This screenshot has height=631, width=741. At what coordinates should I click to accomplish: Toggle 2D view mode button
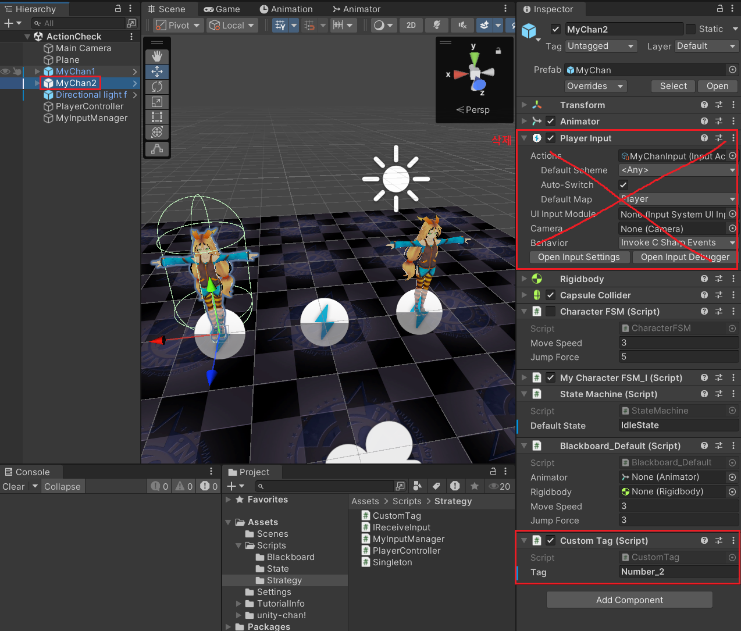[x=411, y=25]
